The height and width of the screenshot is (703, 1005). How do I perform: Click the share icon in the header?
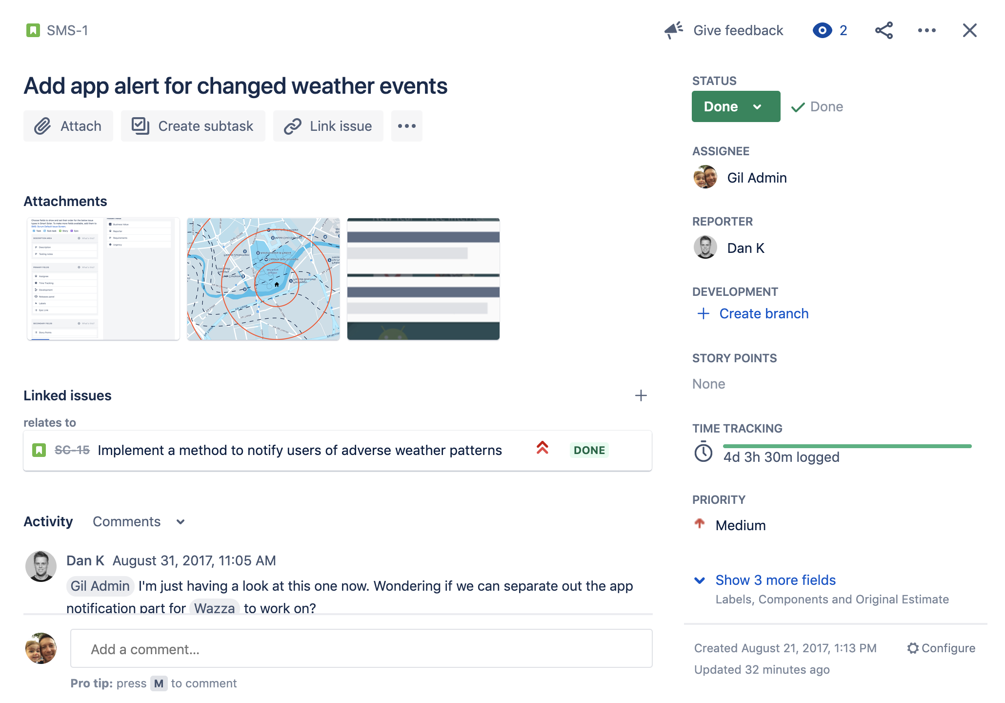[x=884, y=30]
